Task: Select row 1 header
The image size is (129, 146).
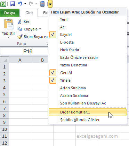Action: [5, 67]
